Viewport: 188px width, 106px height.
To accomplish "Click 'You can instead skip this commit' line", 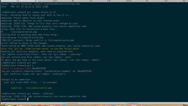I will pos(37,57).
